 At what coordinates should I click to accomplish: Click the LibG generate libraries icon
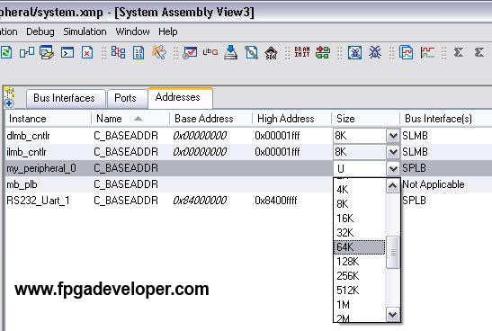pyautogui.click(x=210, y=52)
